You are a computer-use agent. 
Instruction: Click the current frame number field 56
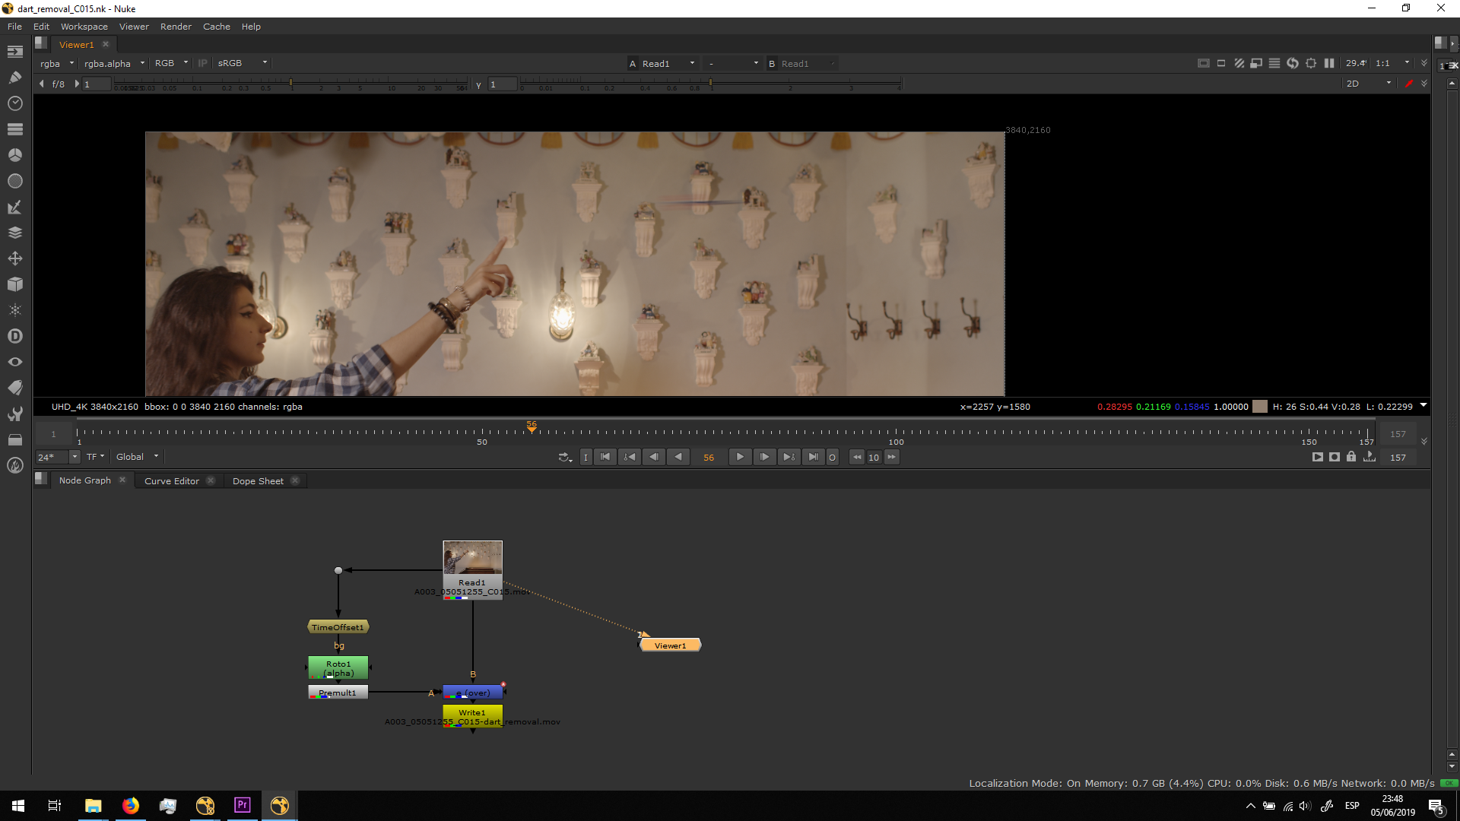coord(709,458)
